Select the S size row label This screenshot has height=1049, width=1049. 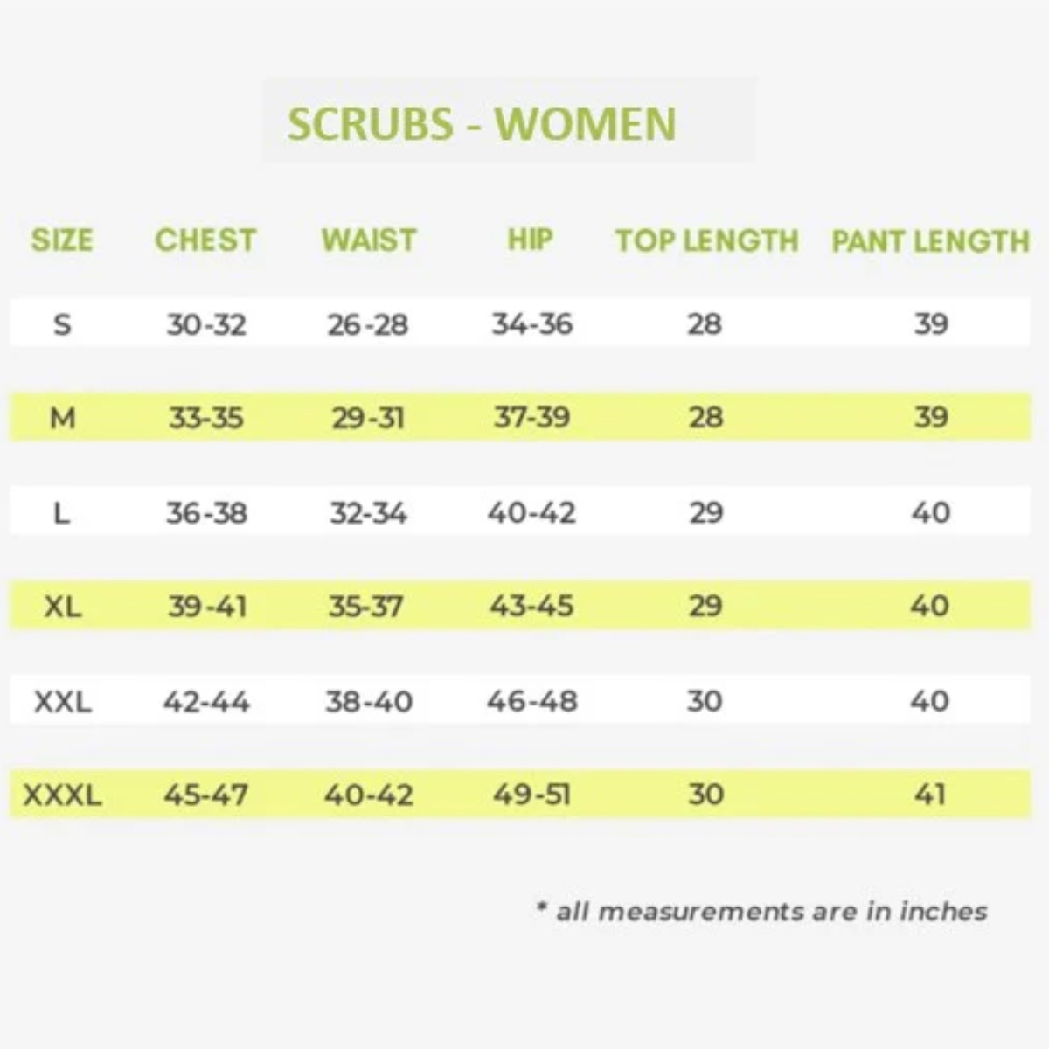[62, 324]
